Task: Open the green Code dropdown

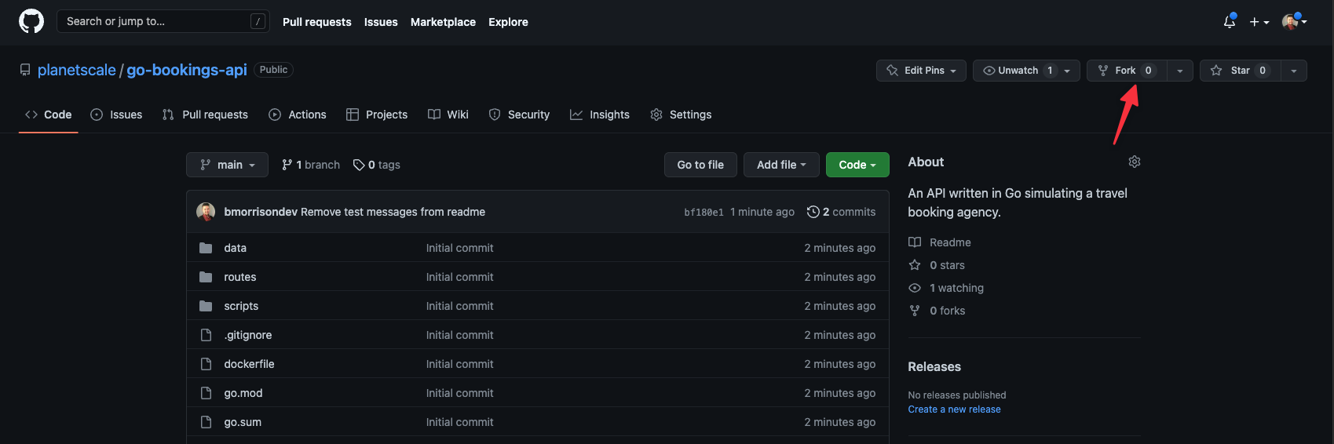Action: [857, 165]
